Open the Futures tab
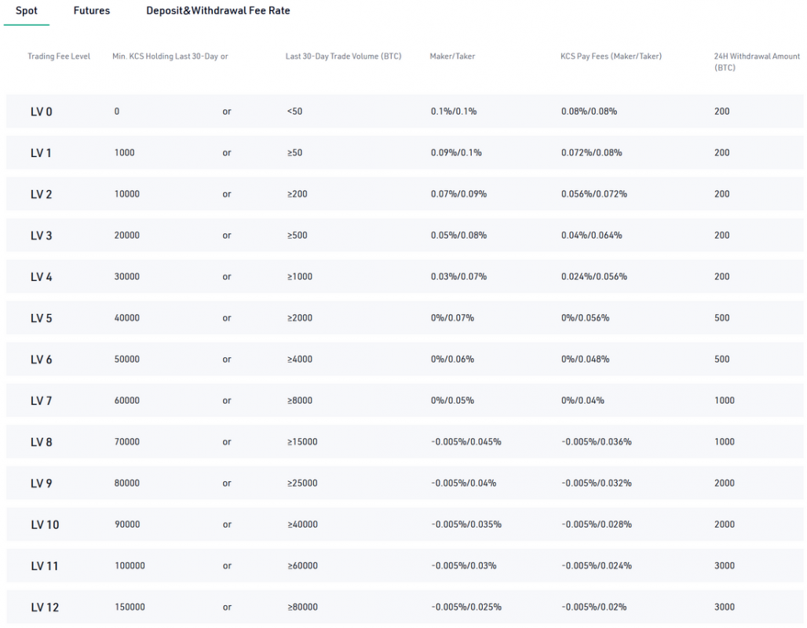Viewport: 807px width, 628px height. 92,11
